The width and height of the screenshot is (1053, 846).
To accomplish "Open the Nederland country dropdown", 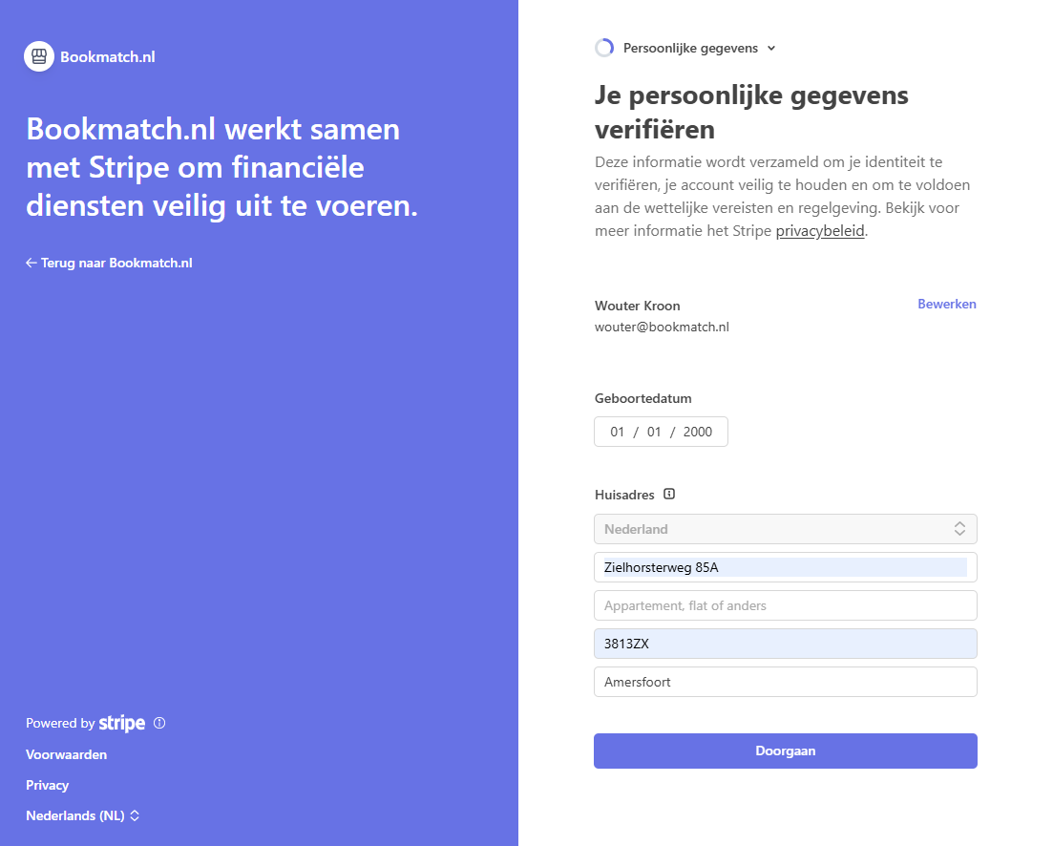I will pyautogui.click(x=785, y=529).
